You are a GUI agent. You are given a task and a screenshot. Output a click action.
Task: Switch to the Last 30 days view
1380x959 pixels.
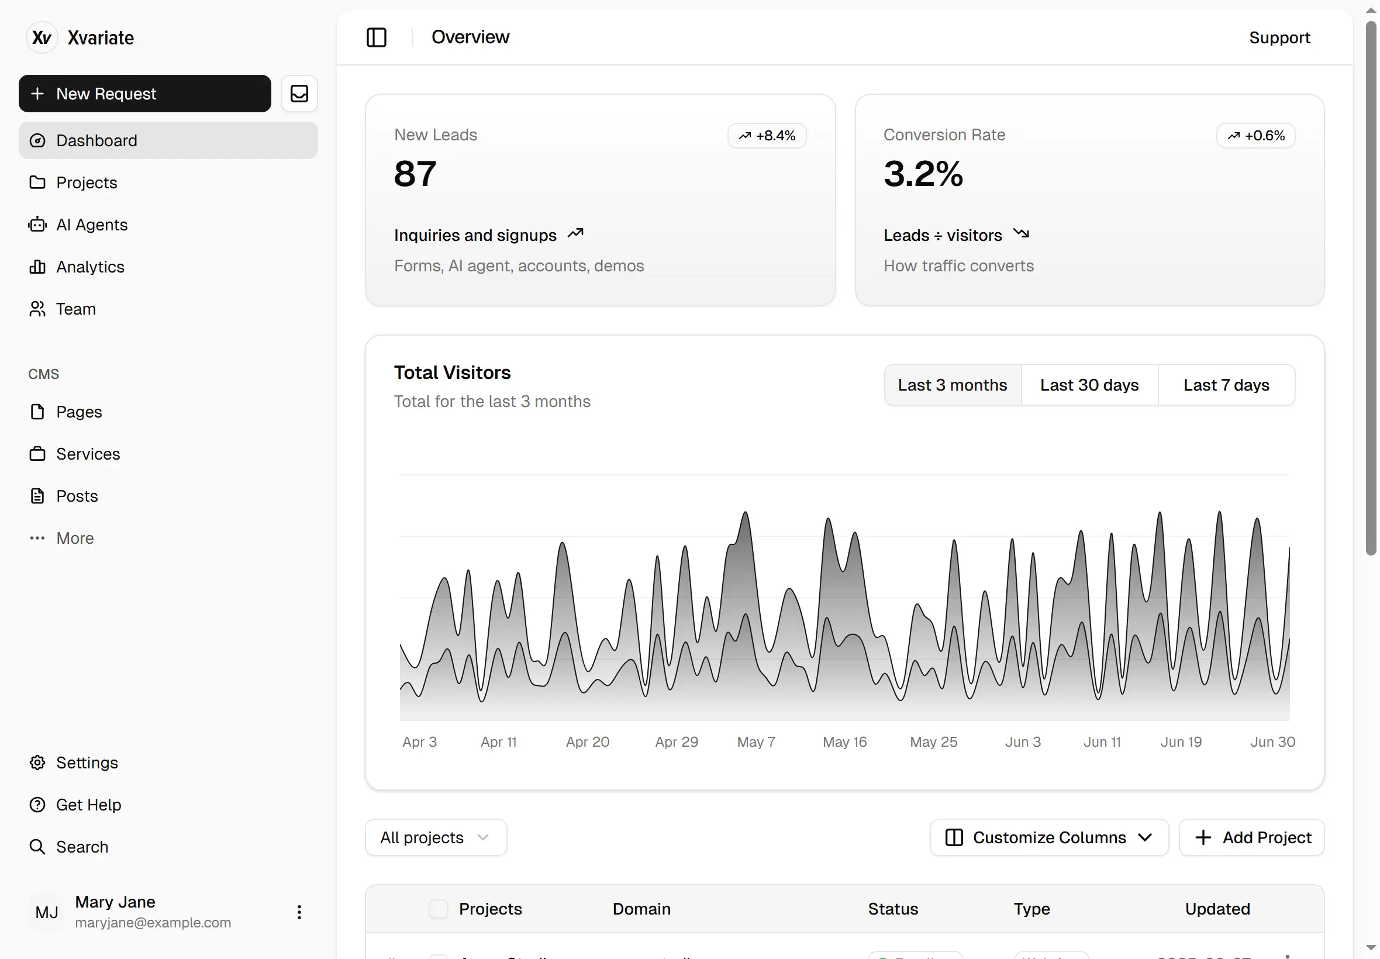click(x=1089, y=385)
